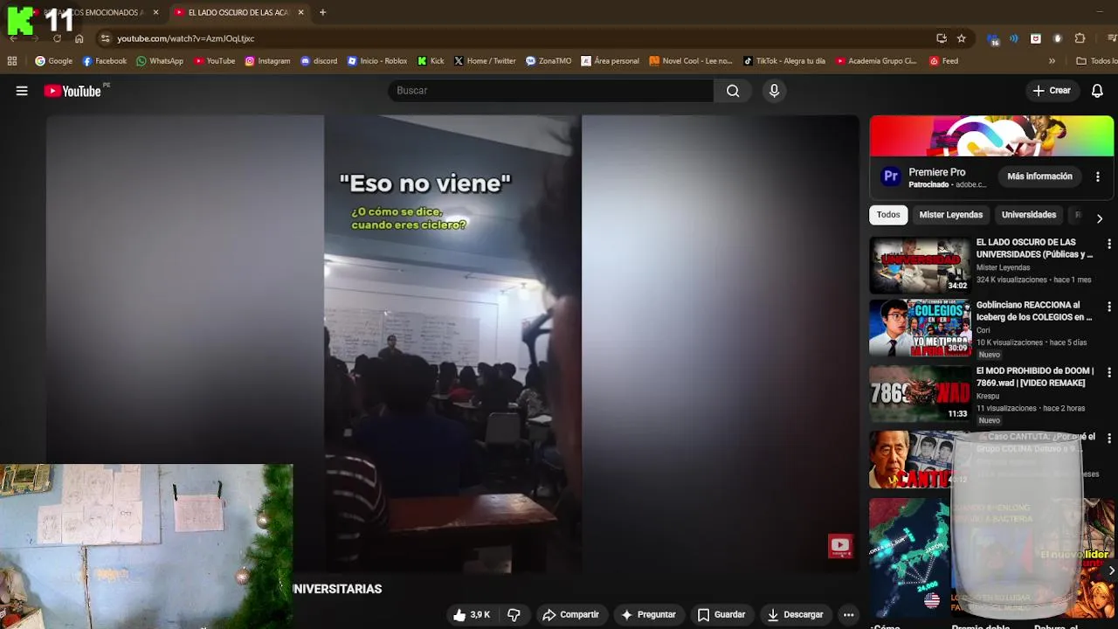Open the Kick bookmark
This screenshot has height=629, width=1118.
coord(431,61)
